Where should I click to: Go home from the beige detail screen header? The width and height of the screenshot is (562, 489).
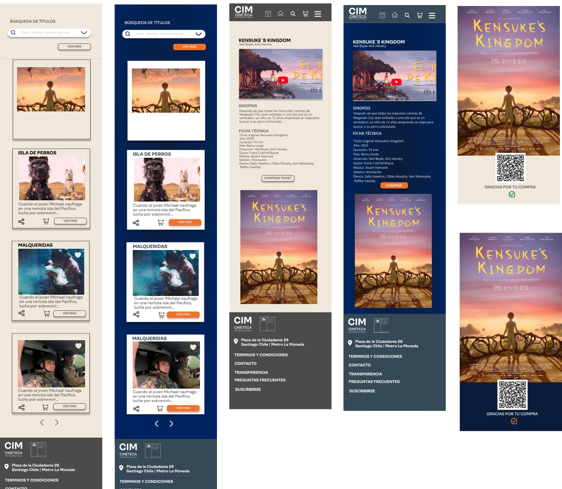pos(280,14)
